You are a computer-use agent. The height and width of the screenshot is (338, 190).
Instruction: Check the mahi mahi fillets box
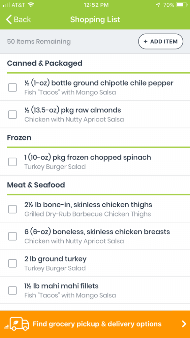(x=12, y=290)
